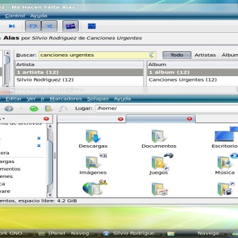
Task: Close the first file browser tab
Action: 120,119
